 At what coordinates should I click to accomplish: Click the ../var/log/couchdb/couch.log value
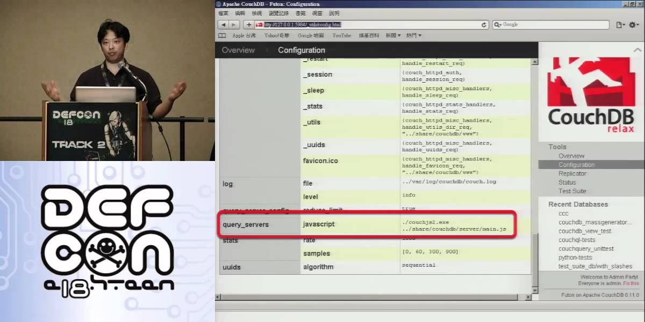tap(449, 181)
